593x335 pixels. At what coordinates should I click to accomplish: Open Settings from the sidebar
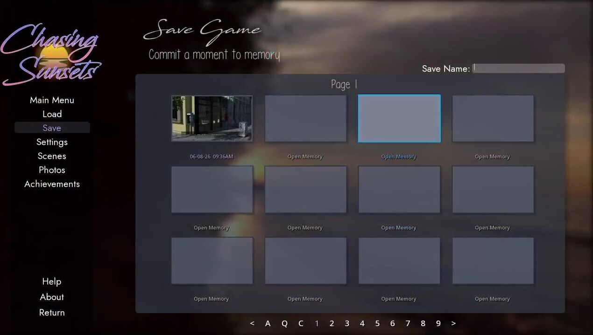52,142
